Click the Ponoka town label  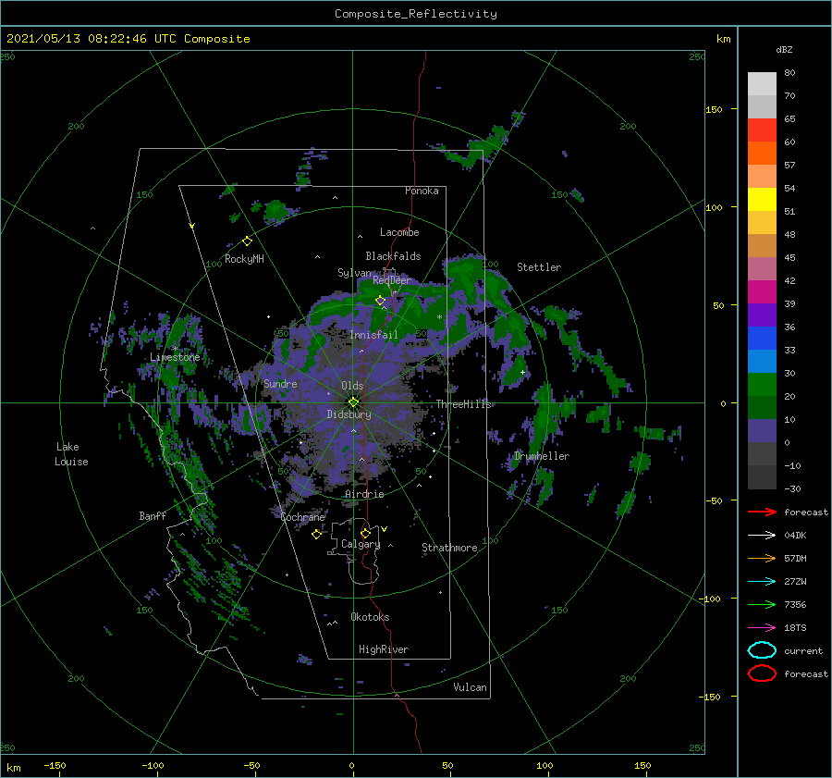(x=422, y=191)
